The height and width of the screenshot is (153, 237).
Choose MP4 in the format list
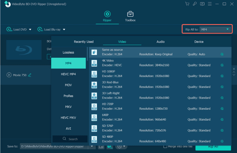(x=68, y=63)
